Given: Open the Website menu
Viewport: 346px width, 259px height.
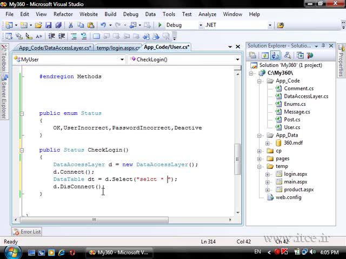Looking at the screenshot, I should 89,14.
